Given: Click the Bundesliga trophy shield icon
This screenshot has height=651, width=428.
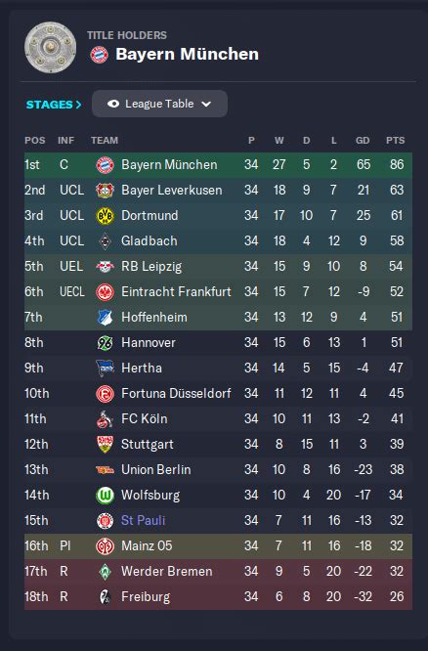Looking at the screenshot, I should [50, 47].
